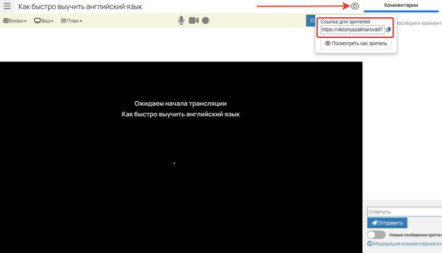Click the partially hidden blue button in toolbar
Image resolution: width=442 pixels, height=253 pixels.
tap(310, 21)
